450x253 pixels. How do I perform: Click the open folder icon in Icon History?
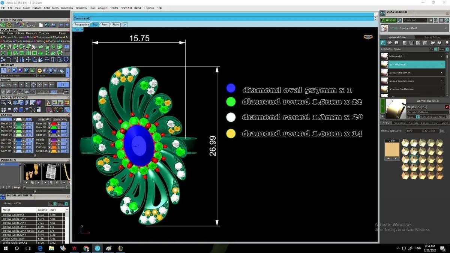[54, 25]
